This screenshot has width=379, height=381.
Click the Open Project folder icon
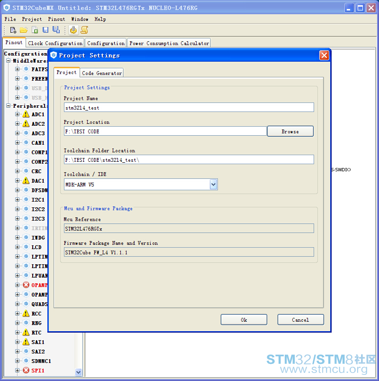click(x=24, y=30)
